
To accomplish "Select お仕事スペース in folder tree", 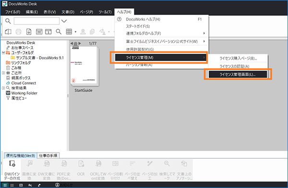I will point(23,48).
